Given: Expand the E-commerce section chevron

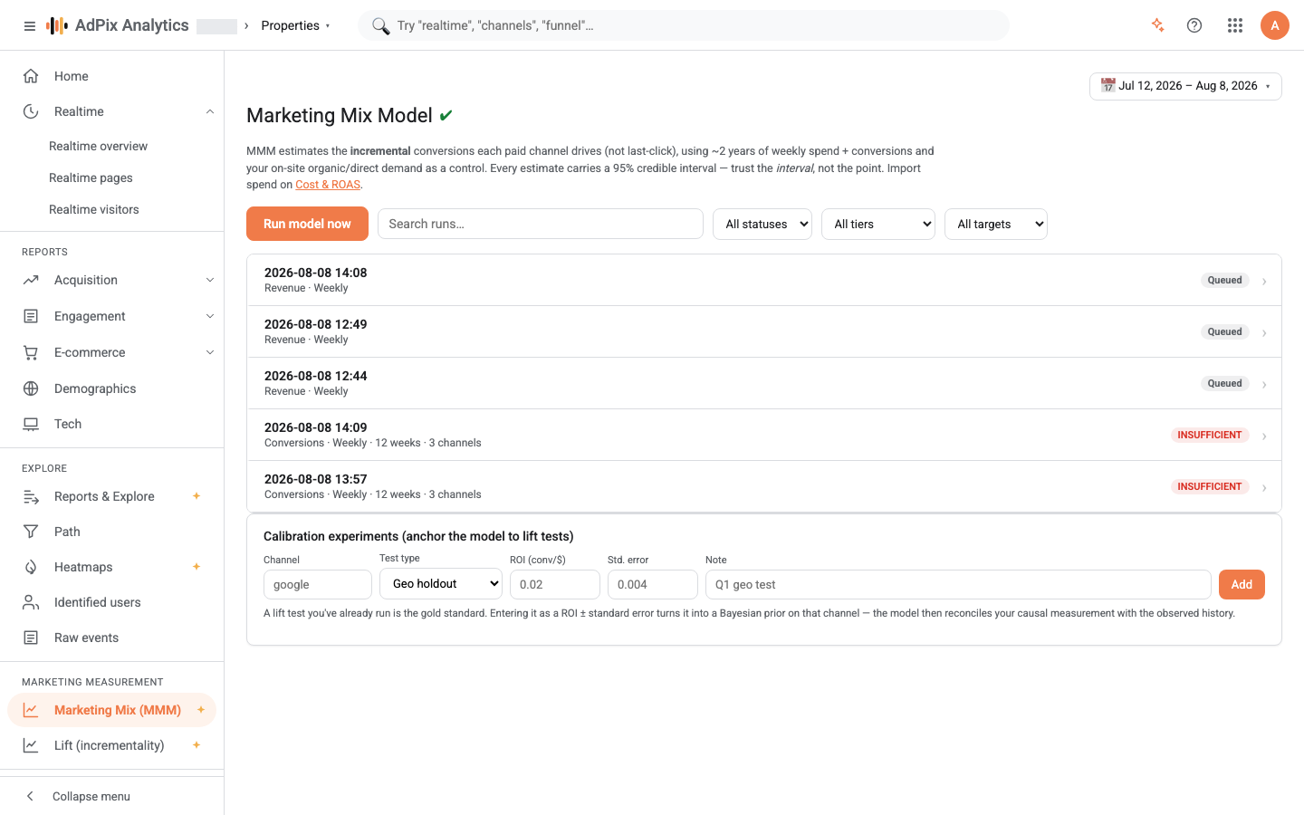Looking at the screenshot, I should pyautogui.click(x=210, y=352).
